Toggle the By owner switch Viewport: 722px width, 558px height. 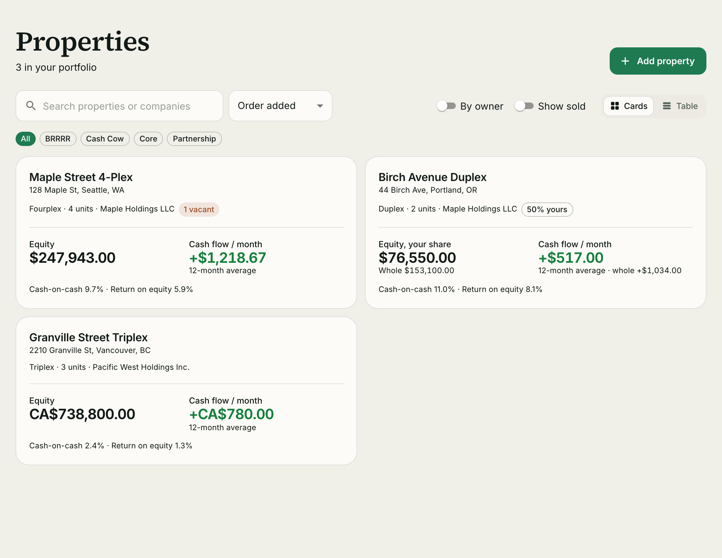[446, 106]
